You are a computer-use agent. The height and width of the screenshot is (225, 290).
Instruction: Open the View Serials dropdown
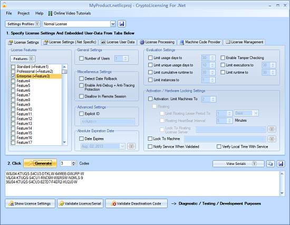[x=238, y=164]
